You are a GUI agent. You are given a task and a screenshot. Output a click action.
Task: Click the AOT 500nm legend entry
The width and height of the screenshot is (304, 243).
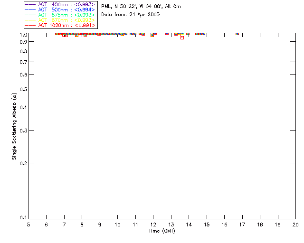tap(60, 9)
